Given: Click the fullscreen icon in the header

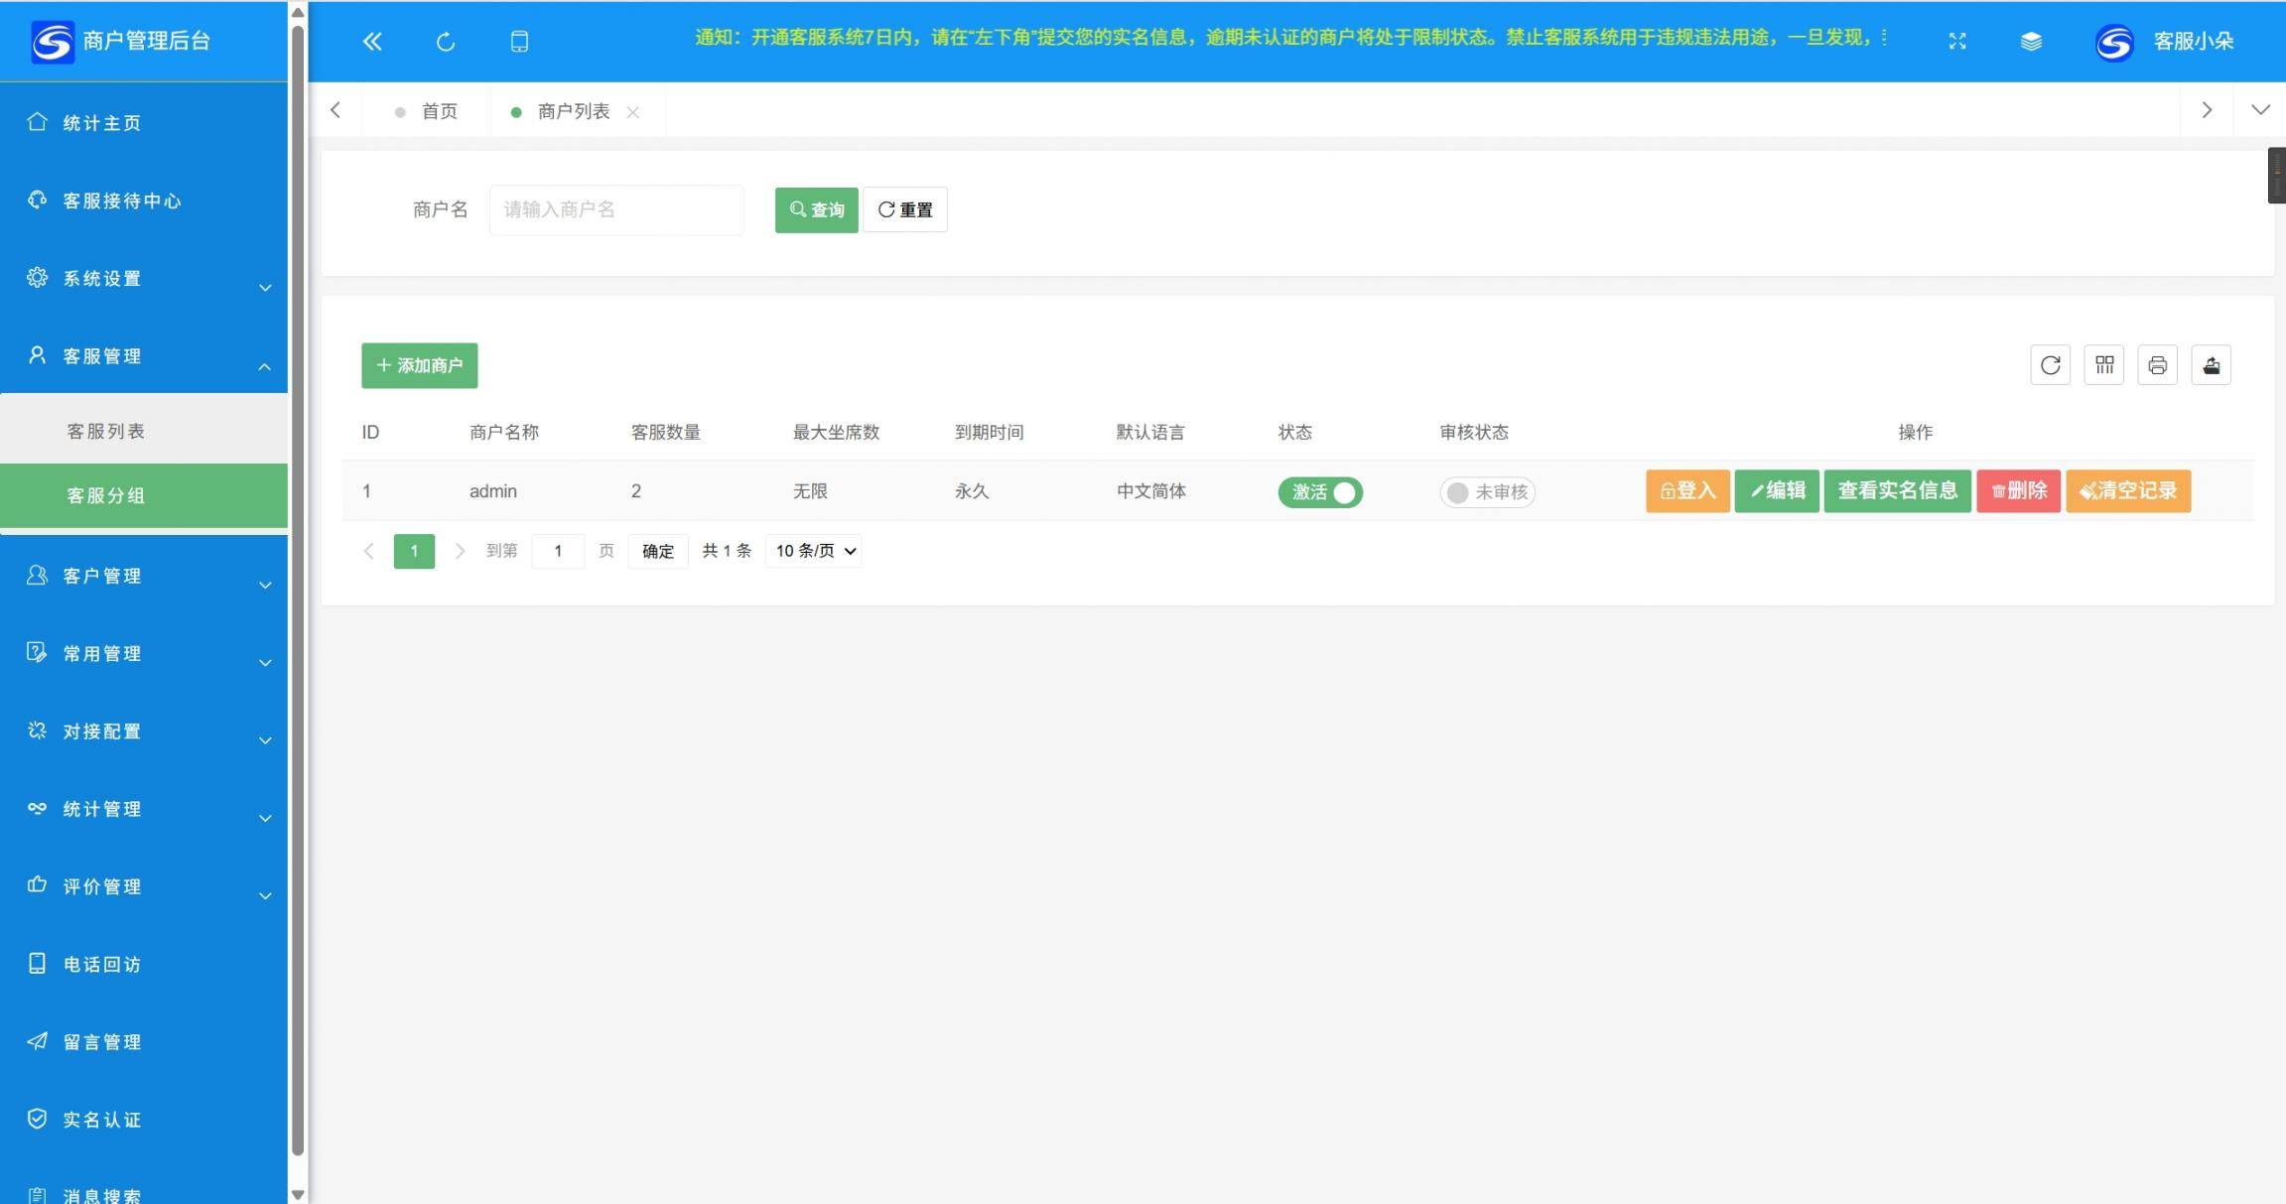Looking at the screenshot, I should point(1954,41).
